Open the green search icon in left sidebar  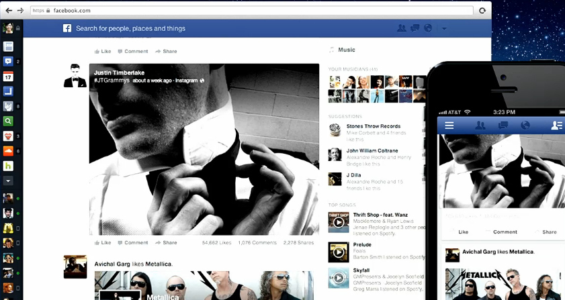[9, 121]
